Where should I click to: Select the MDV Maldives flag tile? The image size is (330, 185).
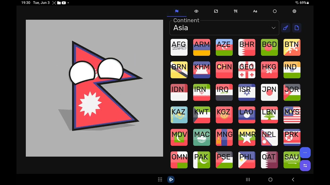(x=179, y=137)
